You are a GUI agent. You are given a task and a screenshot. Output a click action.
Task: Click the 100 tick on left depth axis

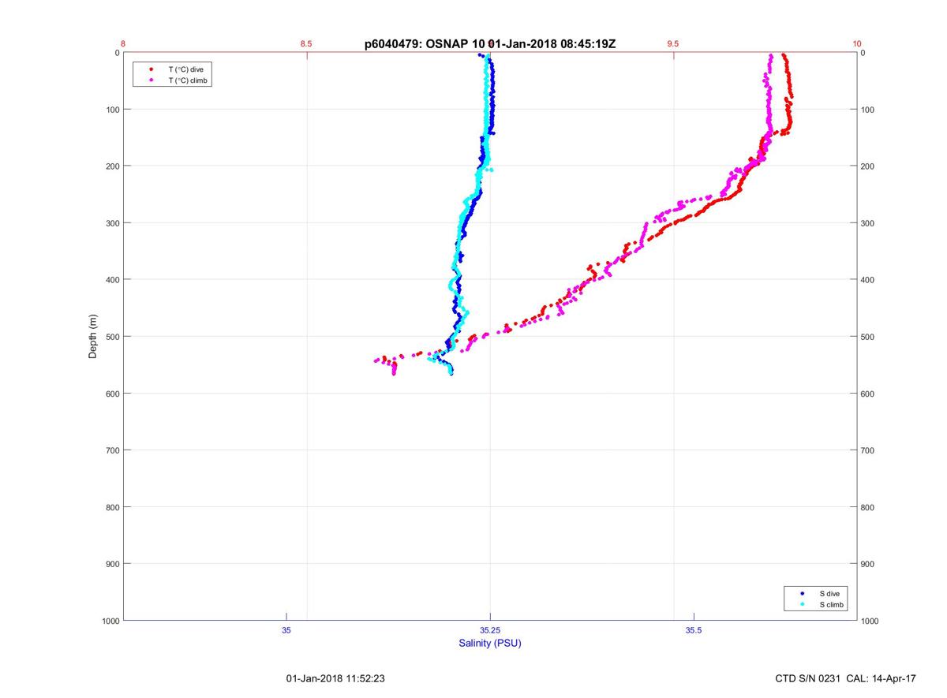[x=112, y=110]
